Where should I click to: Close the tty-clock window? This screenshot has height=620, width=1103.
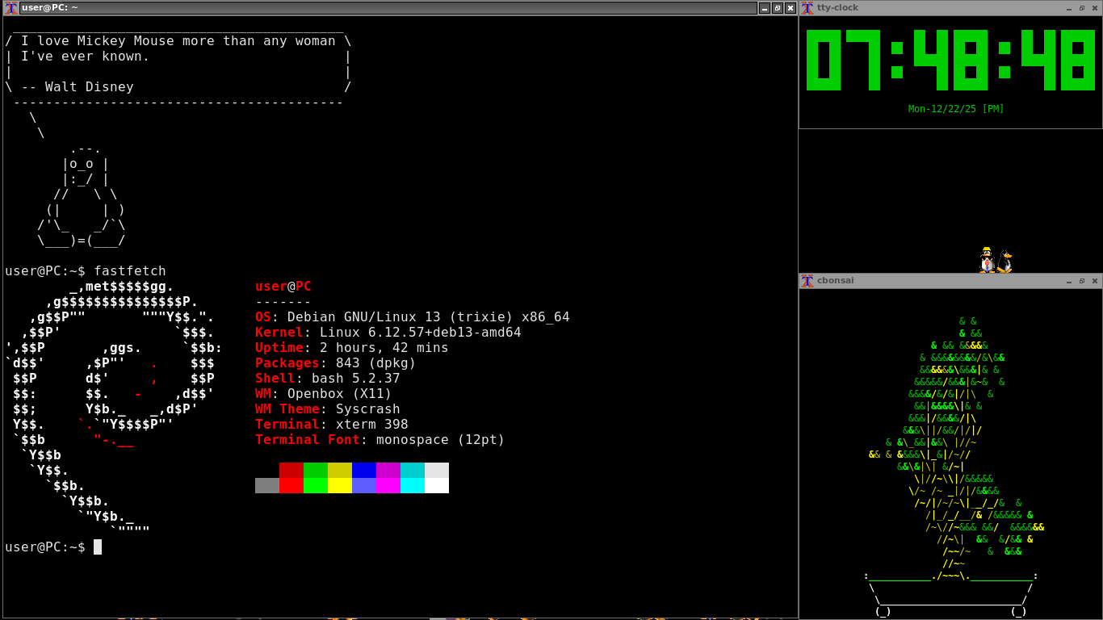pyautogui.click(x=1095, y=8)
